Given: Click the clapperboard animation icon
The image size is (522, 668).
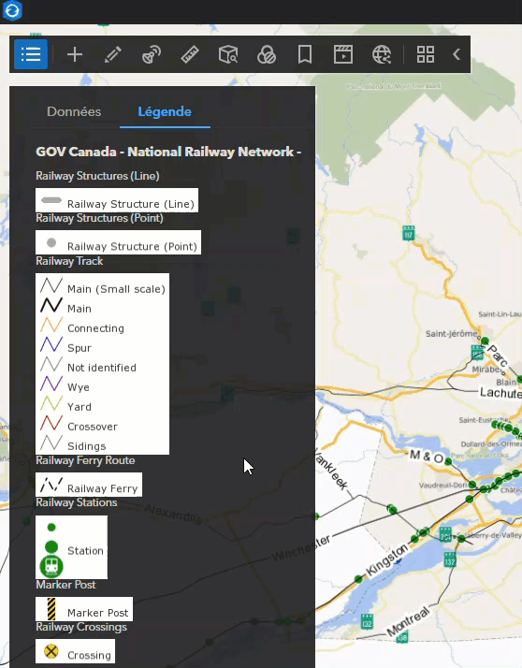Looking at the screenshot, I should pos(343,54).
